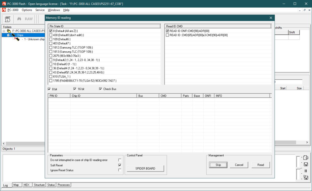312x191 pixels.
Task: Open the Service menu
Action: [x=40, y=10]
